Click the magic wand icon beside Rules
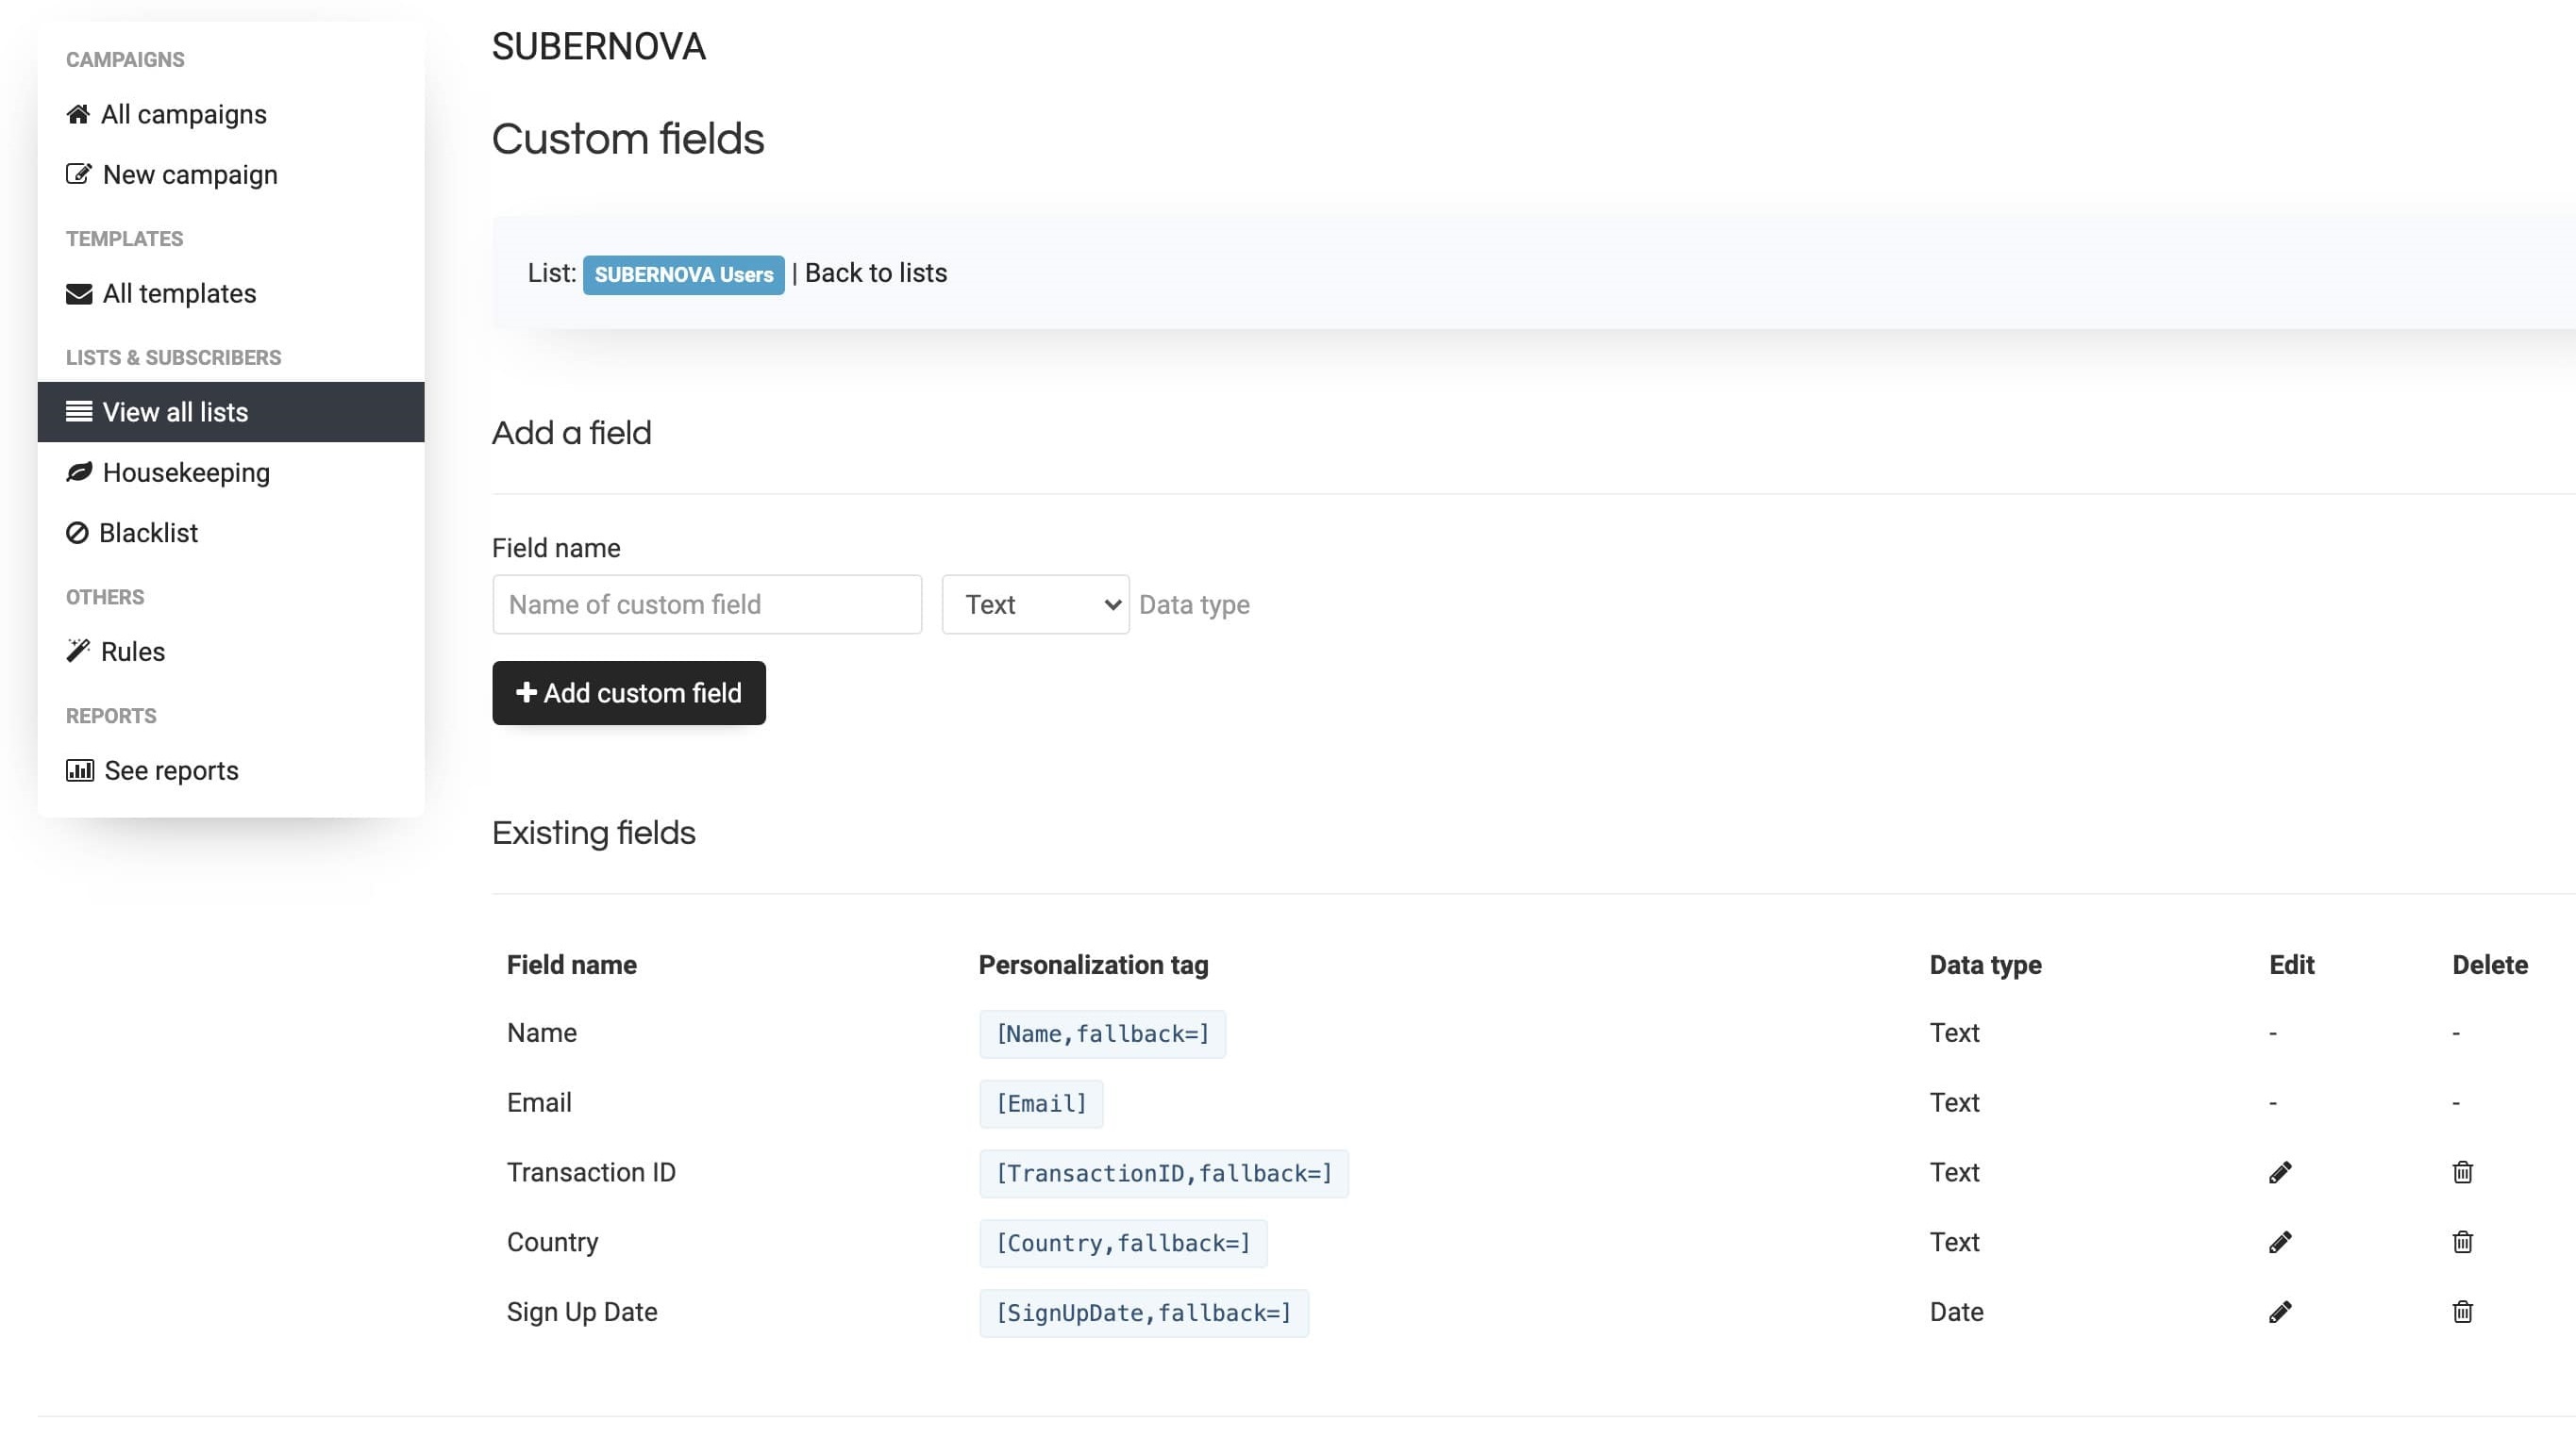This screenshot has height=1454, width=2576. [x=78, y=651]
